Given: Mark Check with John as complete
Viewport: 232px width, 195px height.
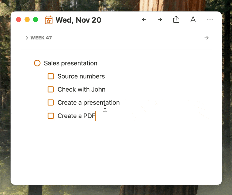Looking at the screenshot, I should pyautogui.click(x=51, y=89).
